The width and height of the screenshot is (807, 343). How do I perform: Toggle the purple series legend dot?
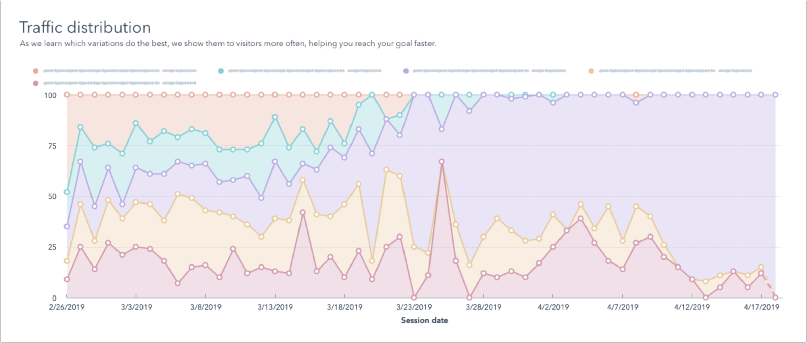click(x=406, y=71)
